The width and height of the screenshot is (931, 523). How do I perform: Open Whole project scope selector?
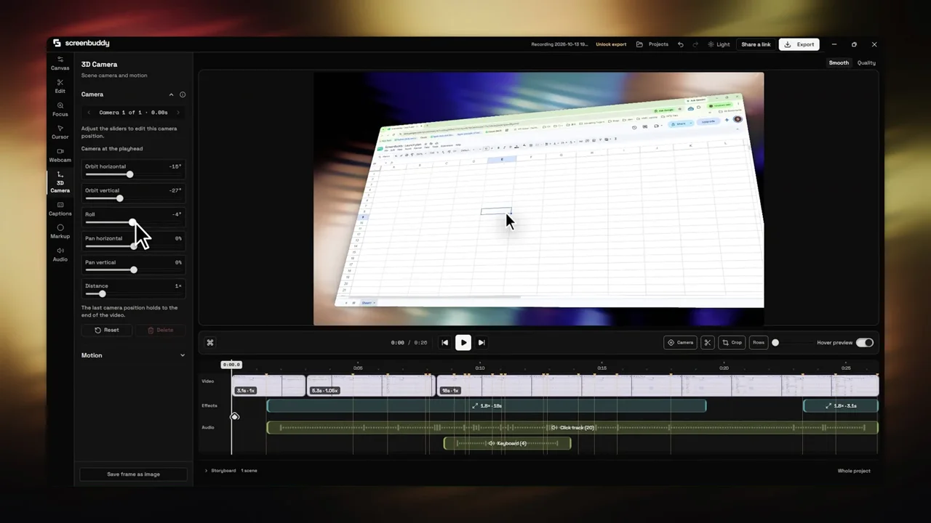coord(854,471)
